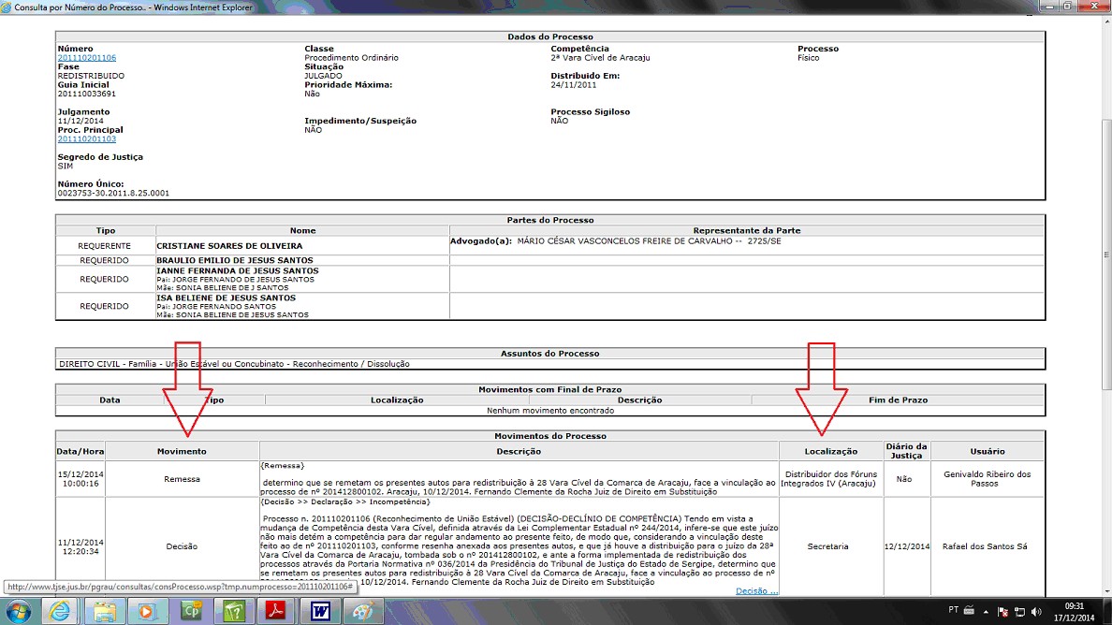Screen dimensions: 1112x625
Task: Open Adobe Captivate taskbar icon
Action: [x=191, y=612]
